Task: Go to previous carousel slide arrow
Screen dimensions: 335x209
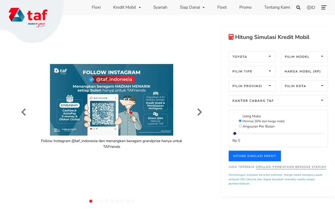Action: (x=24, y=112)
